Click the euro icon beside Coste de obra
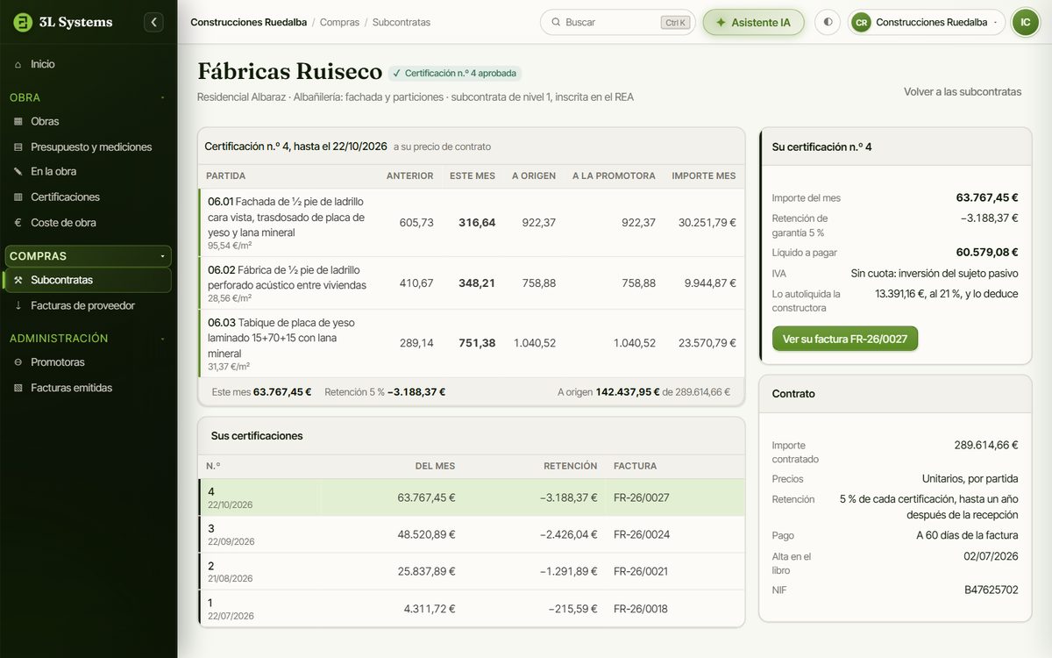Viewport: 1052px width, 658px height. click(x=18, y=223)
